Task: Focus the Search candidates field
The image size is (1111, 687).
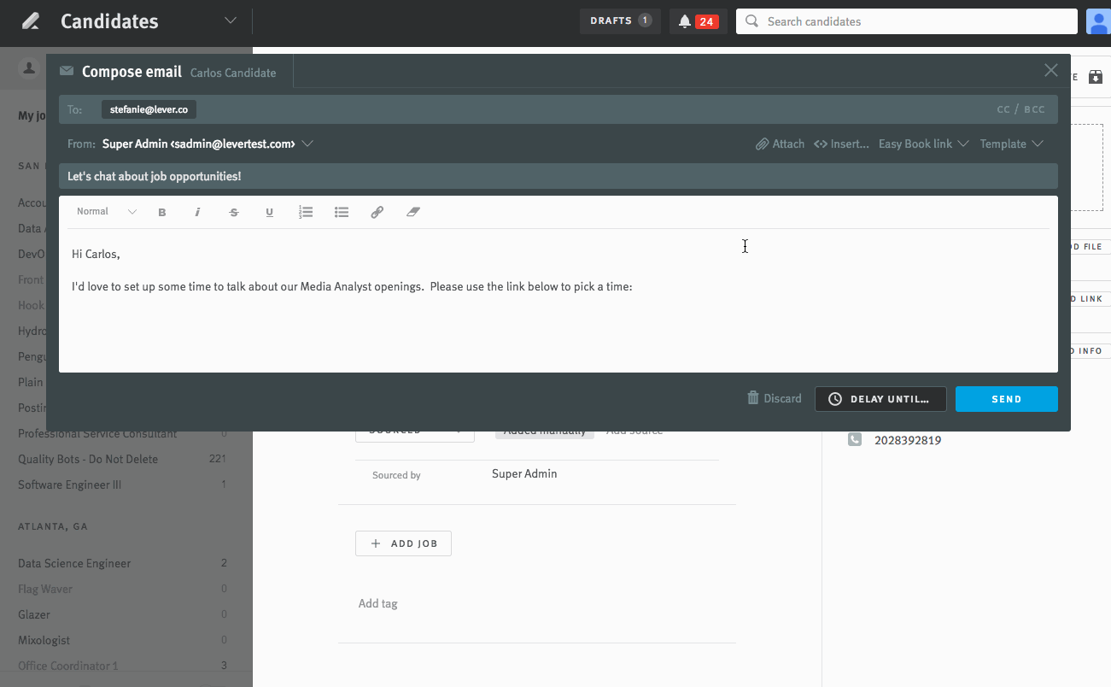Action: pyautogui.click(x=907, y=21)
